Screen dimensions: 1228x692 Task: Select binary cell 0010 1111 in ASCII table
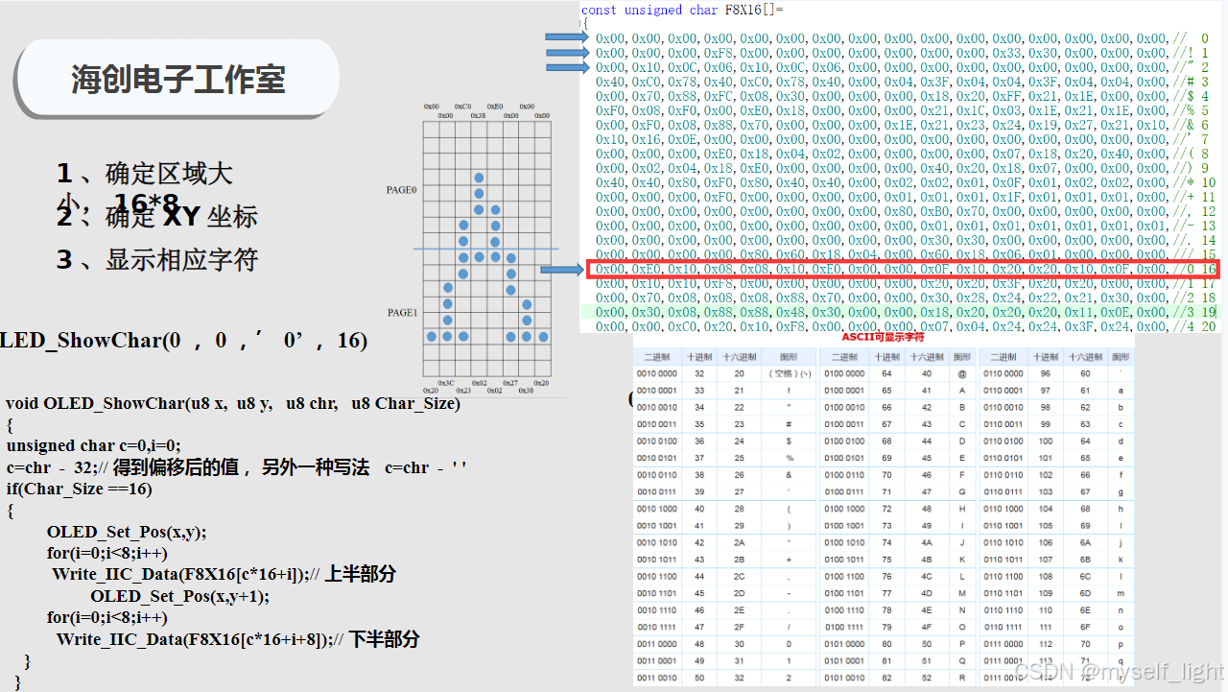[657, 627]
